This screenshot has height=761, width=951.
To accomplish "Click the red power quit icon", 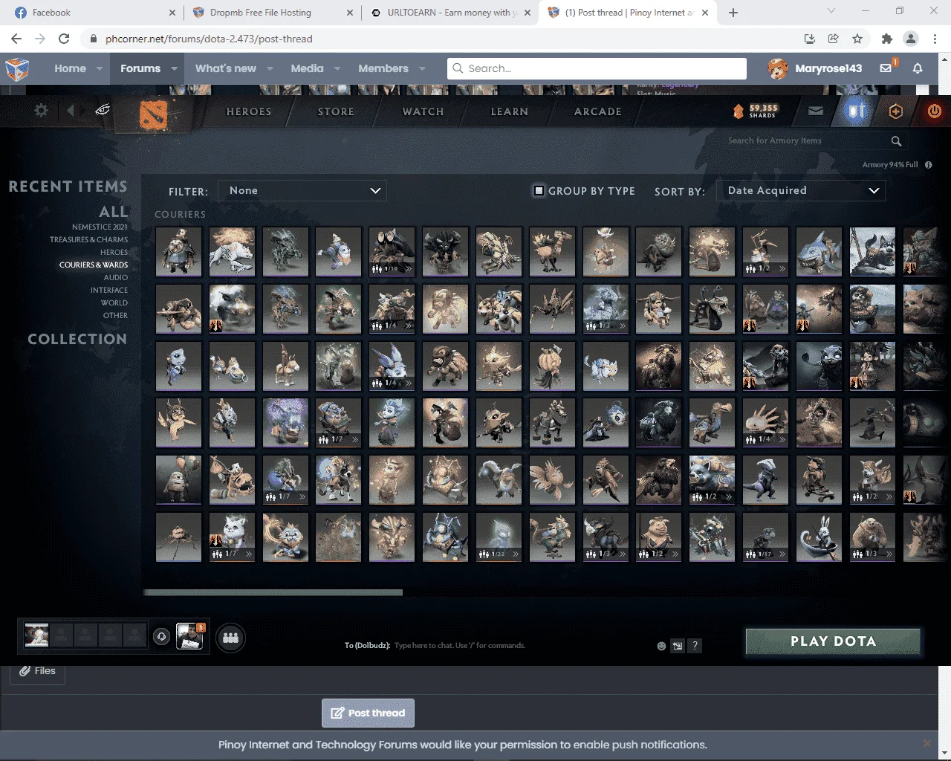I will [x=935, y=111].
